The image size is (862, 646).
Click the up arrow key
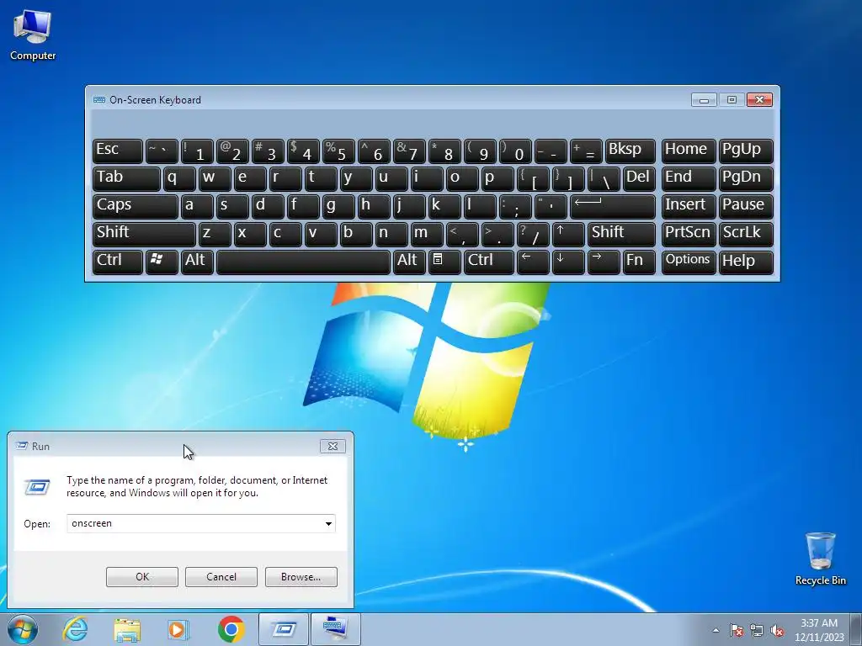coord(568,234)
